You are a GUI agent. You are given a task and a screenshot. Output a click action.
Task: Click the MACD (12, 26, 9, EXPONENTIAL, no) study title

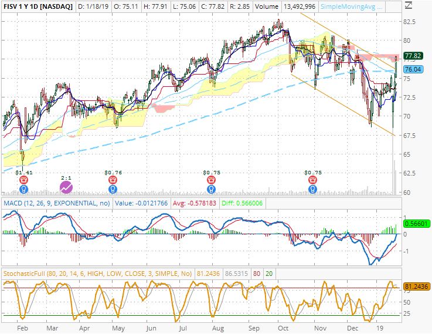pyautogui.click(x=57, y=203)
